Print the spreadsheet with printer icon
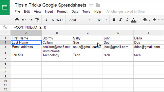The image size is (164, 92). click(17, 20)
